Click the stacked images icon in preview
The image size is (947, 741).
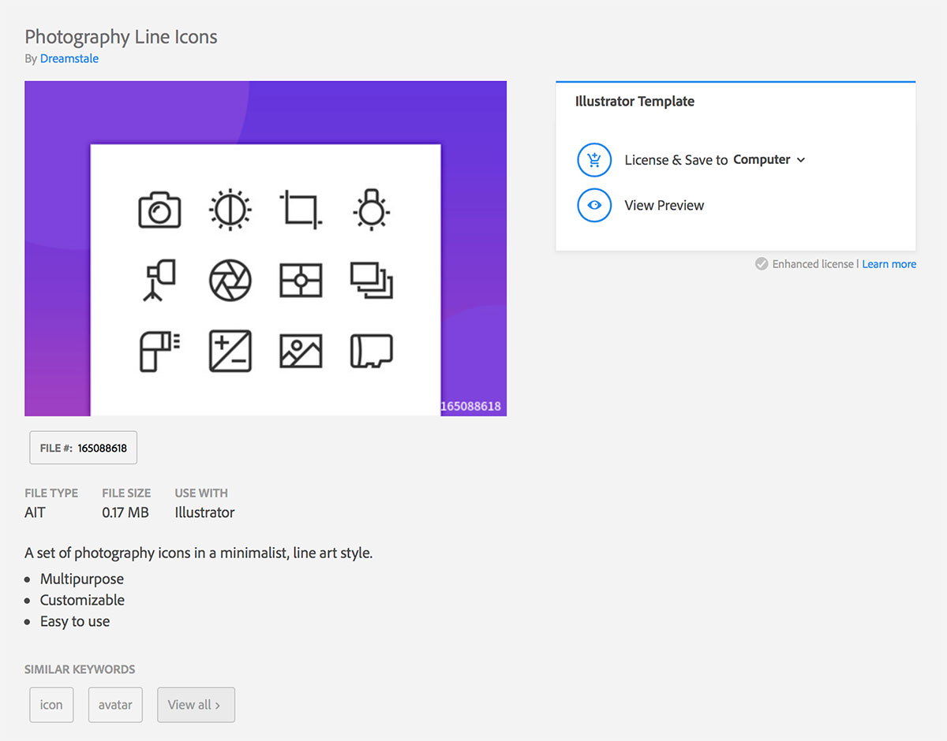(371, 280)
